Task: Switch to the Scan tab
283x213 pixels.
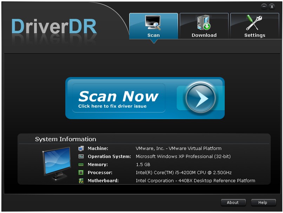Action: click(153, 26)
